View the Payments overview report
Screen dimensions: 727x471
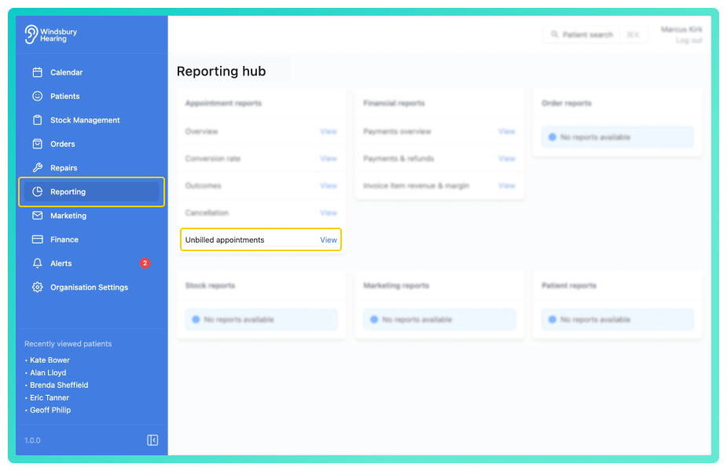click(x=506, y=132)
